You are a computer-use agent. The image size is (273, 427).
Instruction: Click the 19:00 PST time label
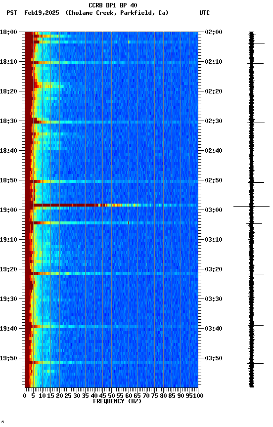[x=8, y=210]
